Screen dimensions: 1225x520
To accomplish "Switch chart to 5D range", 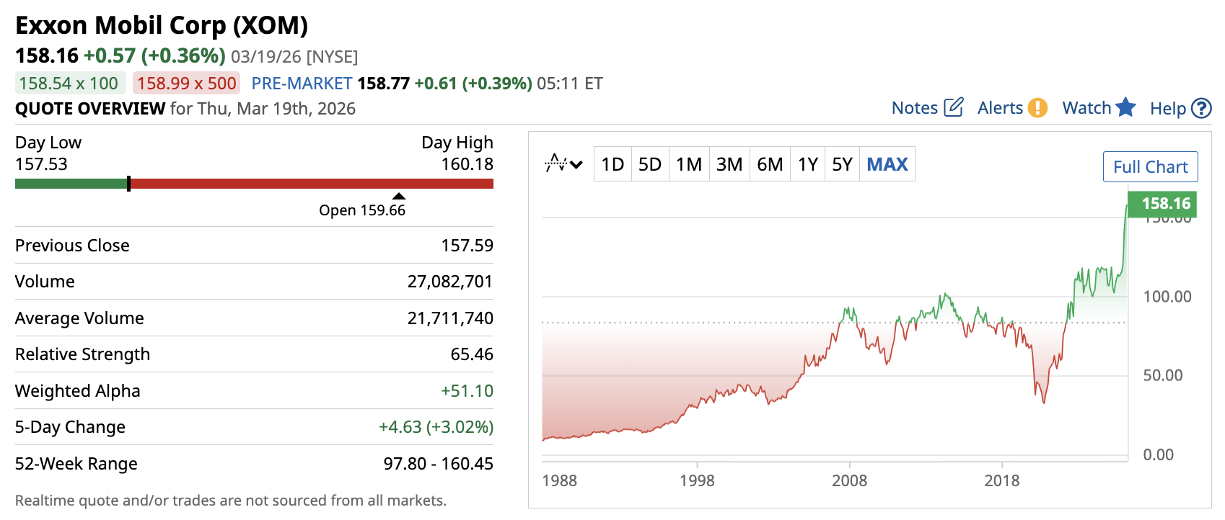I will click(650, 164).
